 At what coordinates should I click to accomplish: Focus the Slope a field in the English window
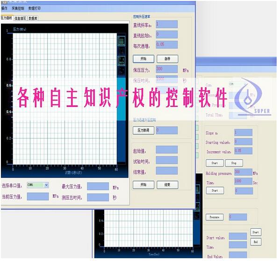pyautogui.click(x=243, y=133)
